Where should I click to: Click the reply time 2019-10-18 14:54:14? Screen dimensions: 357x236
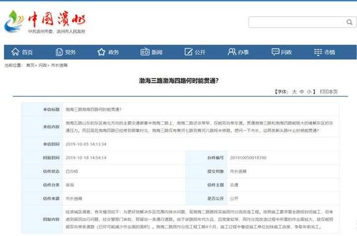86,158
